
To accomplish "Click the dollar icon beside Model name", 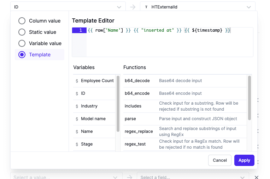I will coord(77,119).
